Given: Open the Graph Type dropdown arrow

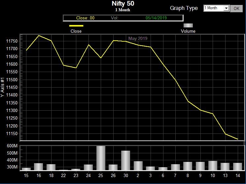Looking at the screenshot, I should (x=226, y=8).
